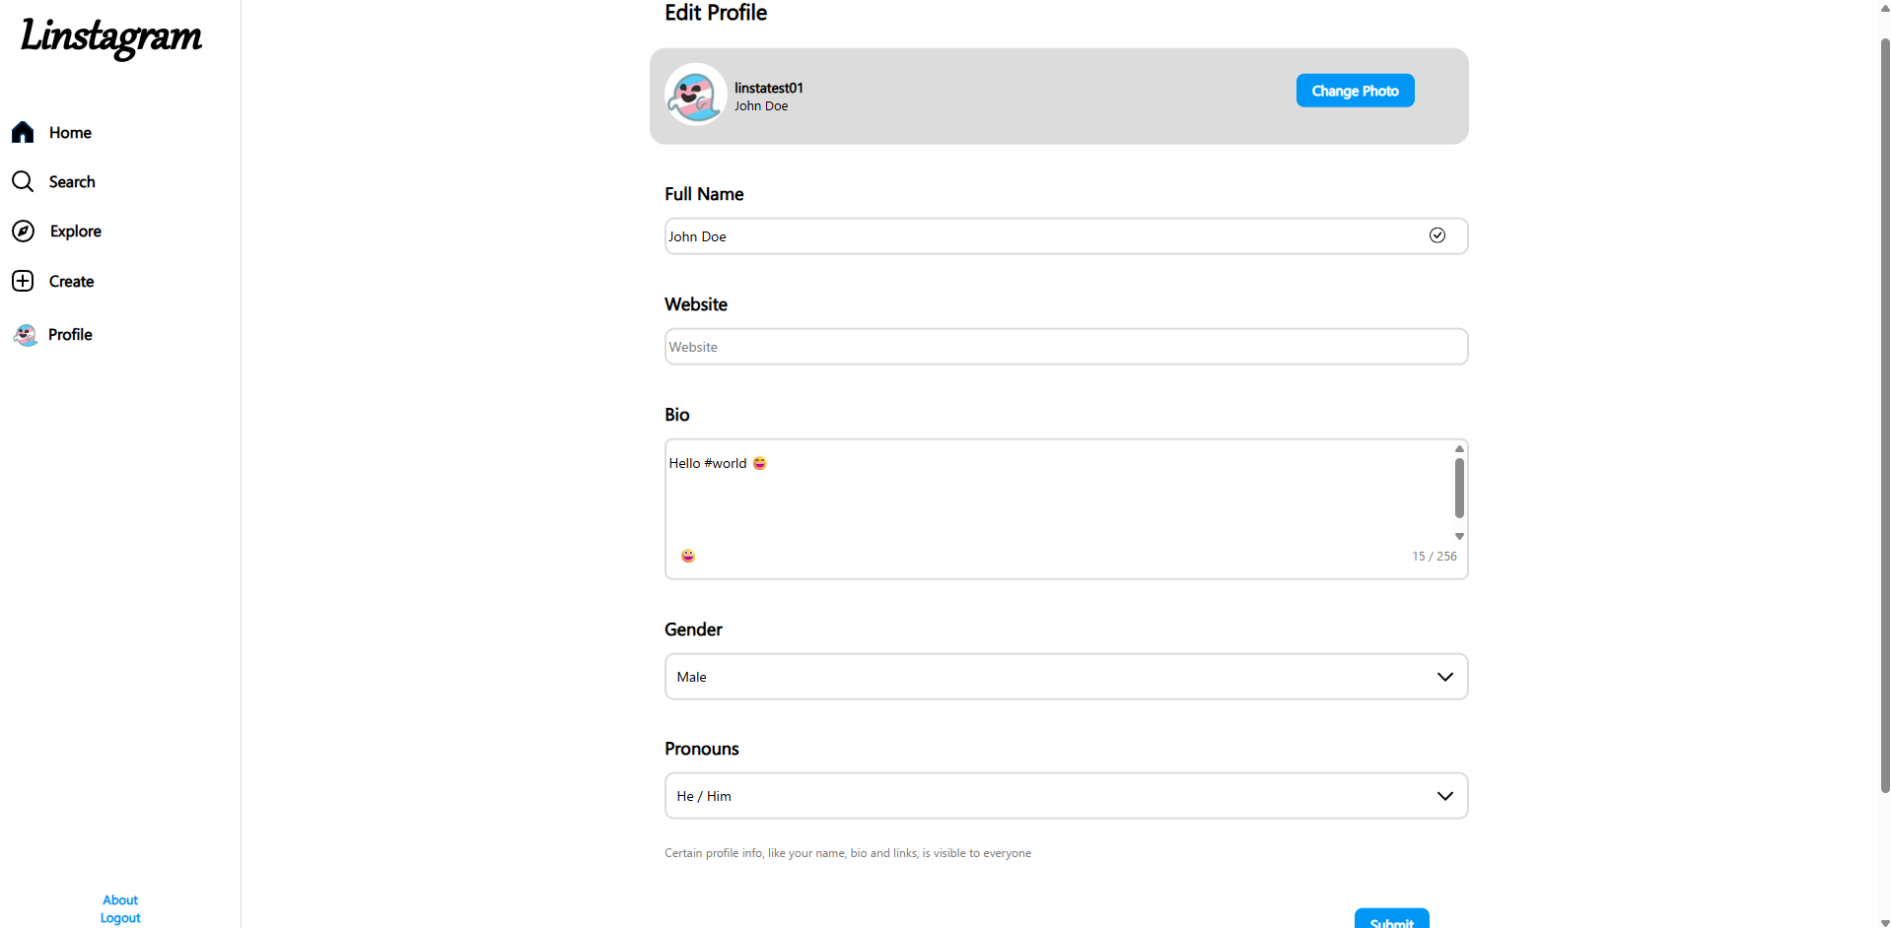Select the Profile menu entry
Viewport: 1891px width, 928px height.
coord(70,335)
